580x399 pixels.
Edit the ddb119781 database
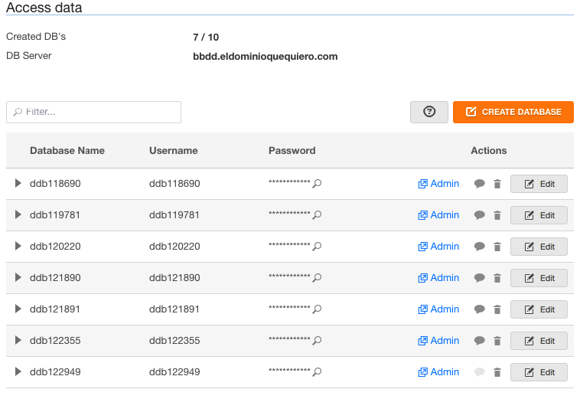539,215
